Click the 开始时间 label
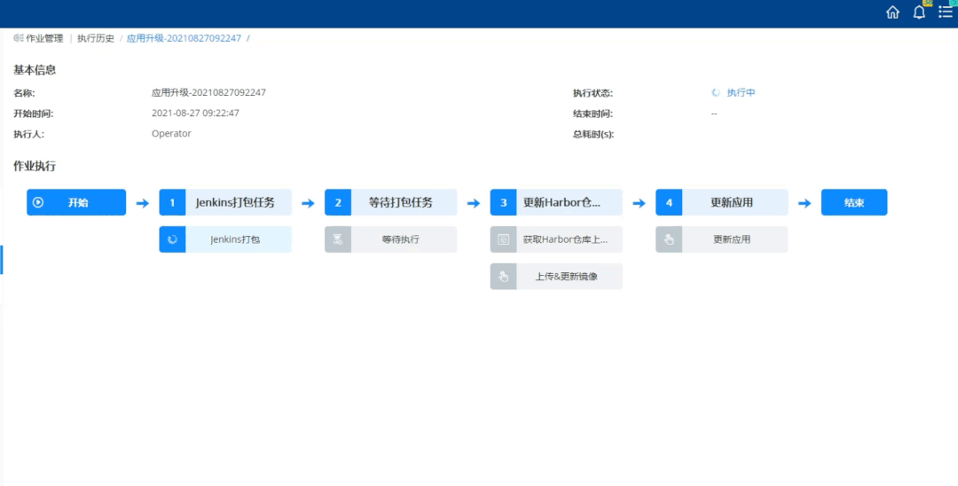958x486 pixels. pyautogui.click(x=34, y=114)
